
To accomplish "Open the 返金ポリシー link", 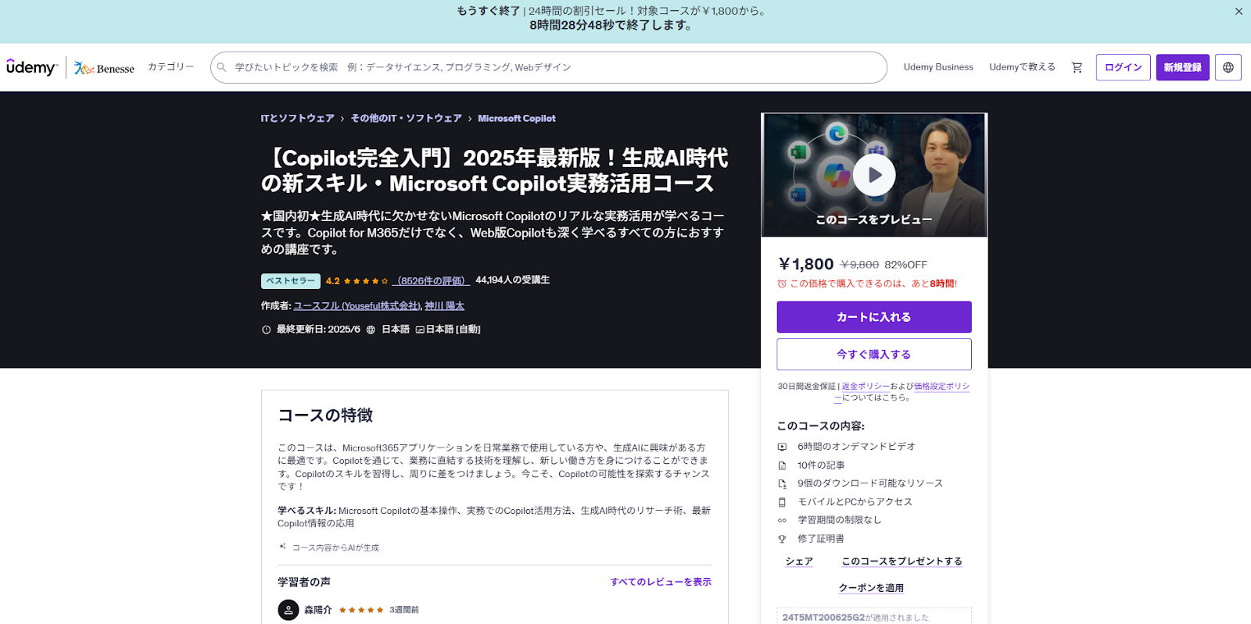I will [866, 387].
